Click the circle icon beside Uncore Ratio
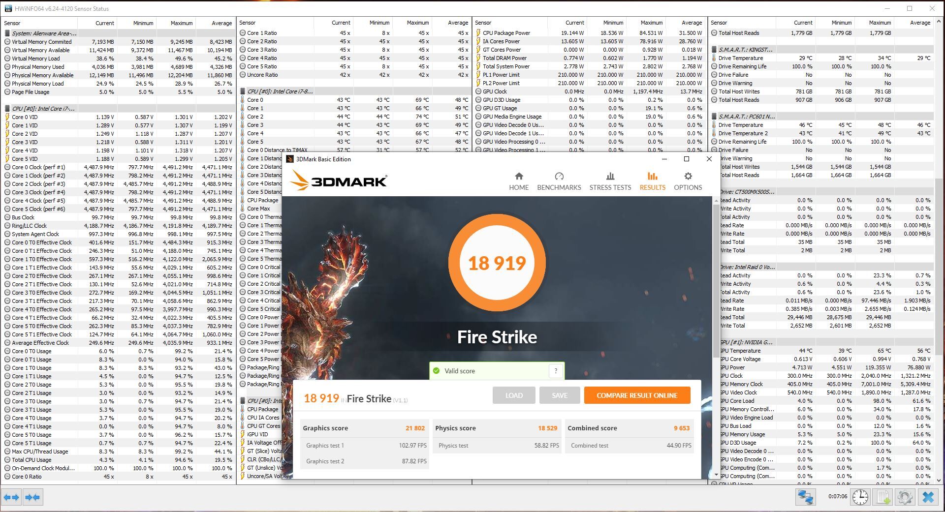 point(243,75)
